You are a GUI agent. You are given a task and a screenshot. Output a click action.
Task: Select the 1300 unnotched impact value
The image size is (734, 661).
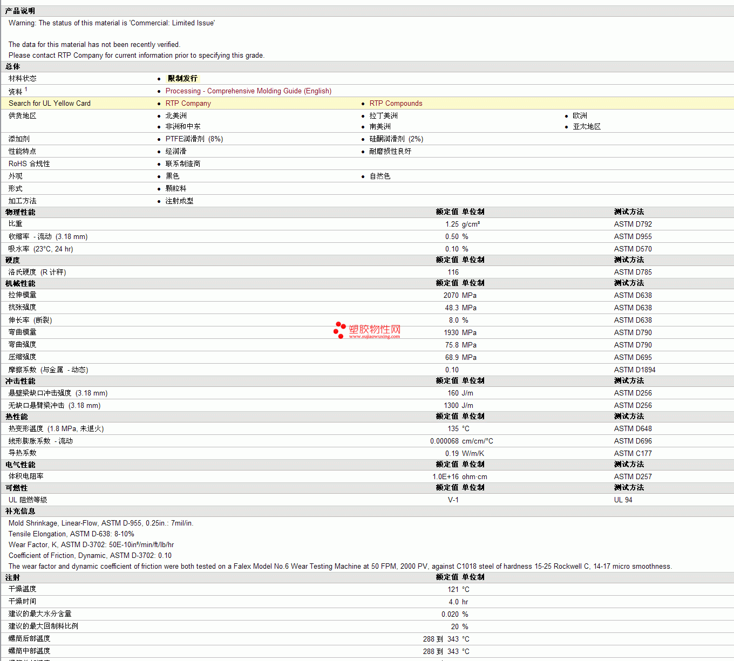(x=451, y=406)
